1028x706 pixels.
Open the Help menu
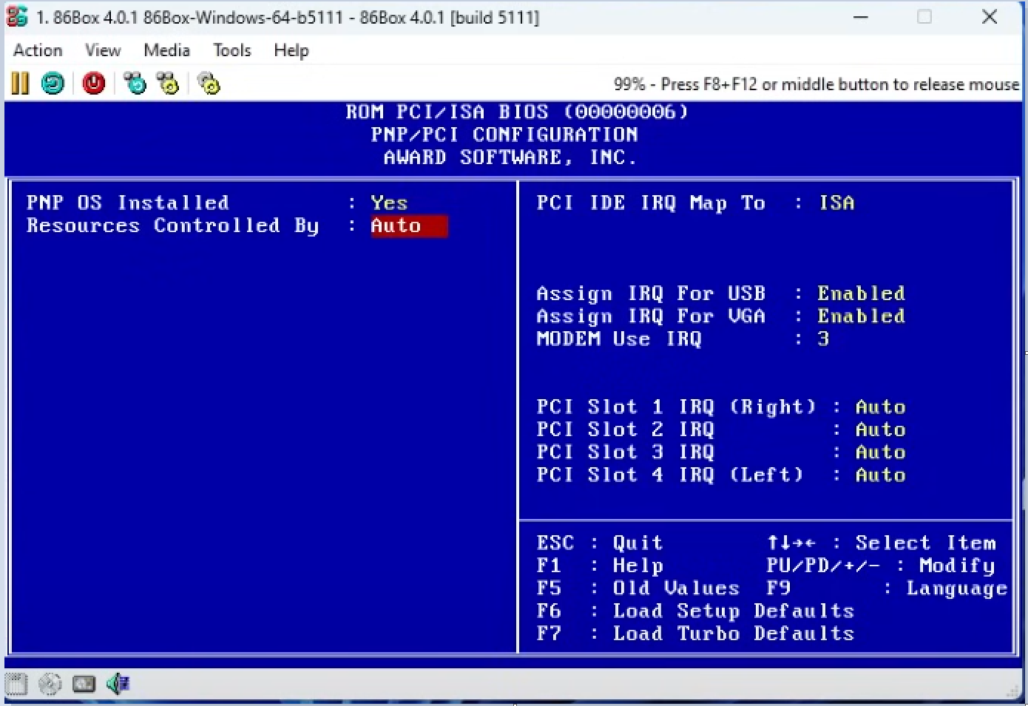pyautogui.click(x=291, y=50)
